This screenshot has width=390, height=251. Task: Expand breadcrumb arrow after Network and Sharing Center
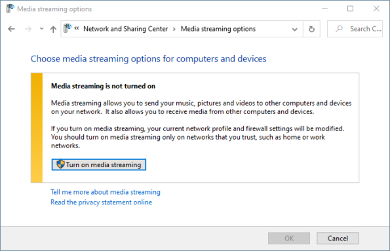(x=174, y=29)
